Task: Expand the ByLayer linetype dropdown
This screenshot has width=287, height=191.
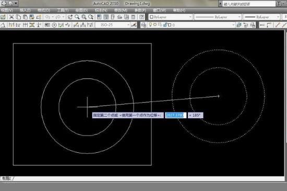Action: pos(218,17)
